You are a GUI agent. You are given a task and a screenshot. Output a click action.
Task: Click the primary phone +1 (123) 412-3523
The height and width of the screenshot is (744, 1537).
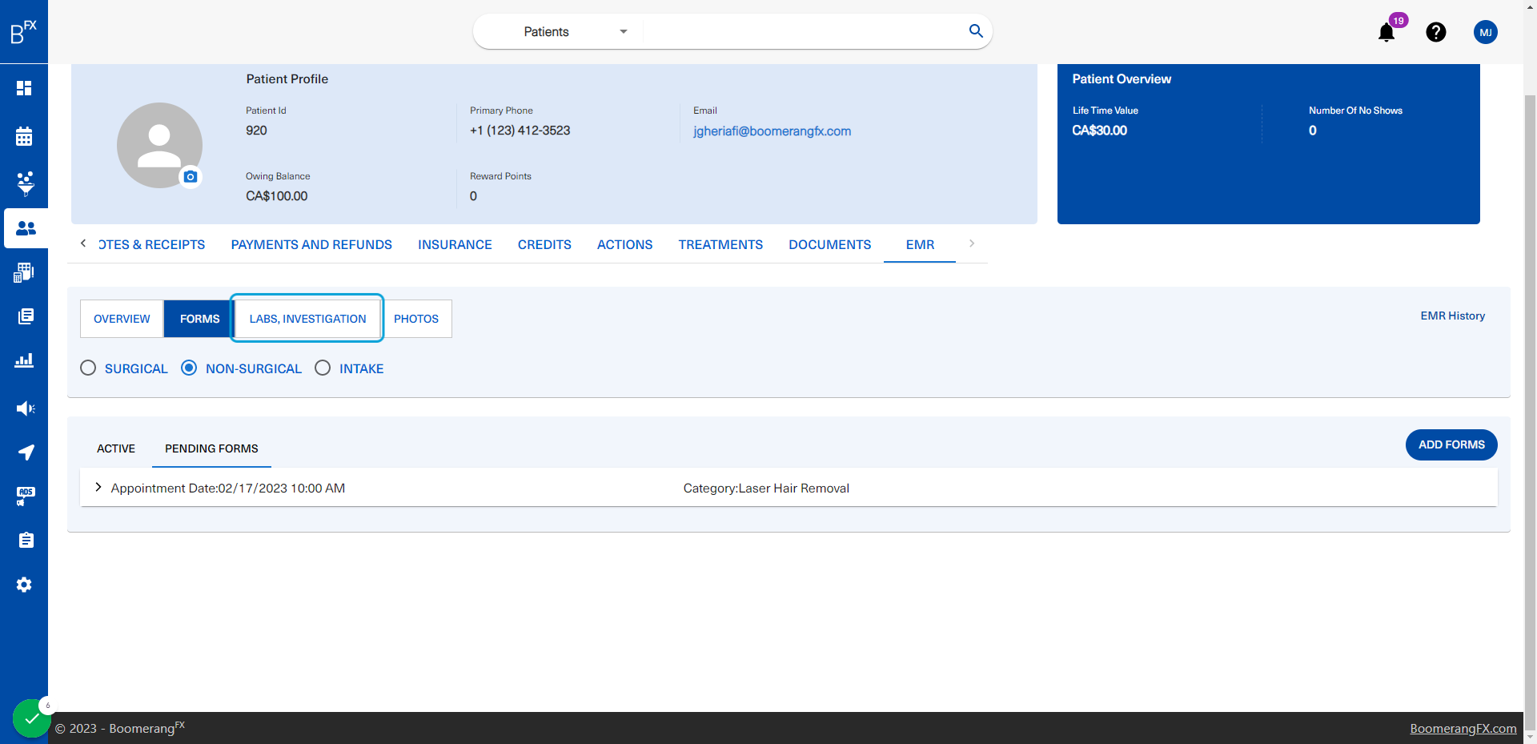point(520,131)
